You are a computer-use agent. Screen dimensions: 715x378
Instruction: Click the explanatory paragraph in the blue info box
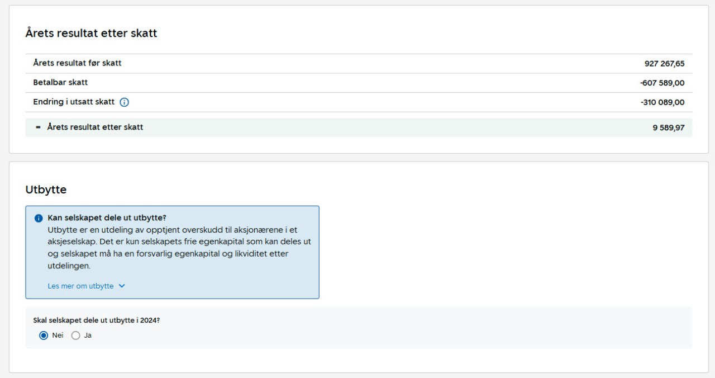pos(179,248)
